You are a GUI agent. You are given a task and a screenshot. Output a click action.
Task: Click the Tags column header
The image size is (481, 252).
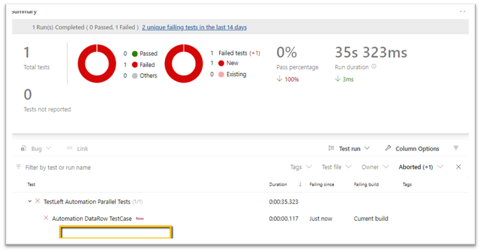click(407, 184)
